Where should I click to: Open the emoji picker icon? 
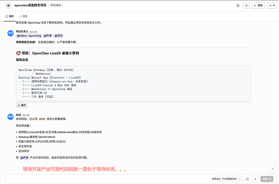[247, 179]
